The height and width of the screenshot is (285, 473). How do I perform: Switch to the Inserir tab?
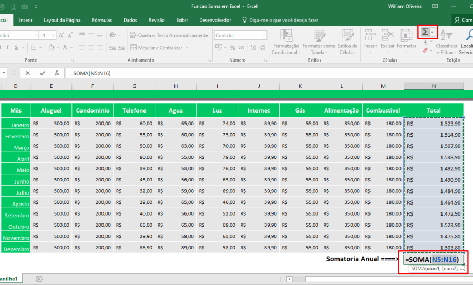pos(26,20)
